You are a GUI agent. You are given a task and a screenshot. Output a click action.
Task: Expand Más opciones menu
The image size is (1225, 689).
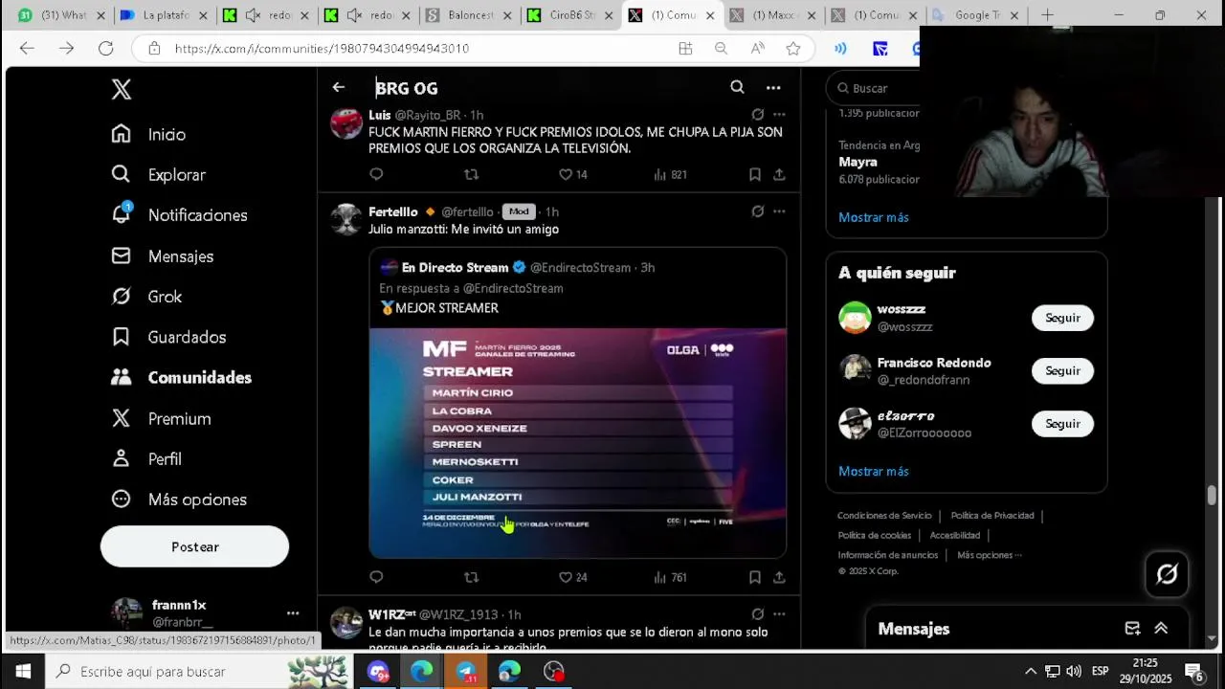(x=179, y=500)
